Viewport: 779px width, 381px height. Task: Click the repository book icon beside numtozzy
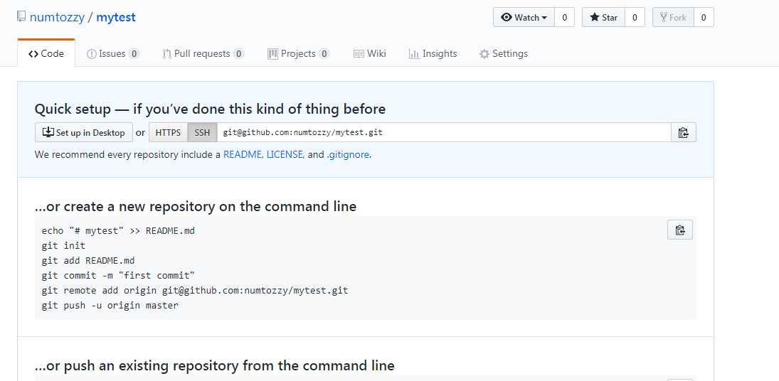click(x=21, y=17)
